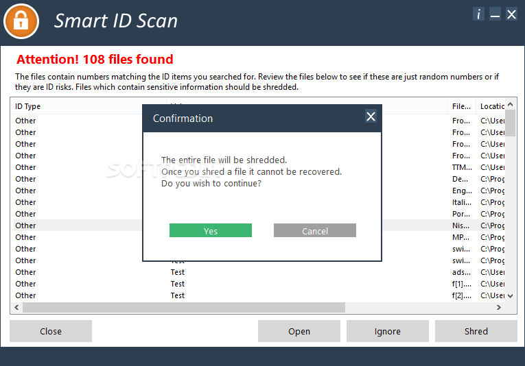
Task: Click 'Test' value in the f[1] row
Action: [x=178, y=284]
